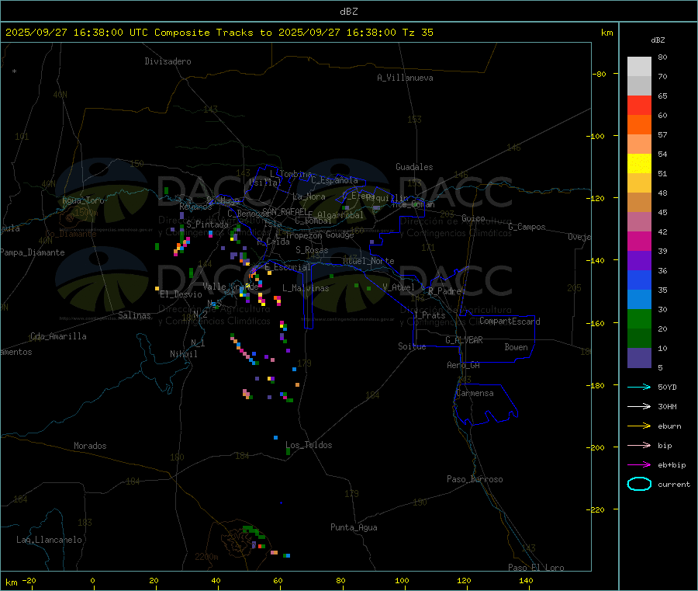
Task: Select the slate purple 10-5 dBZ swatch
Action: pos(639,358)
